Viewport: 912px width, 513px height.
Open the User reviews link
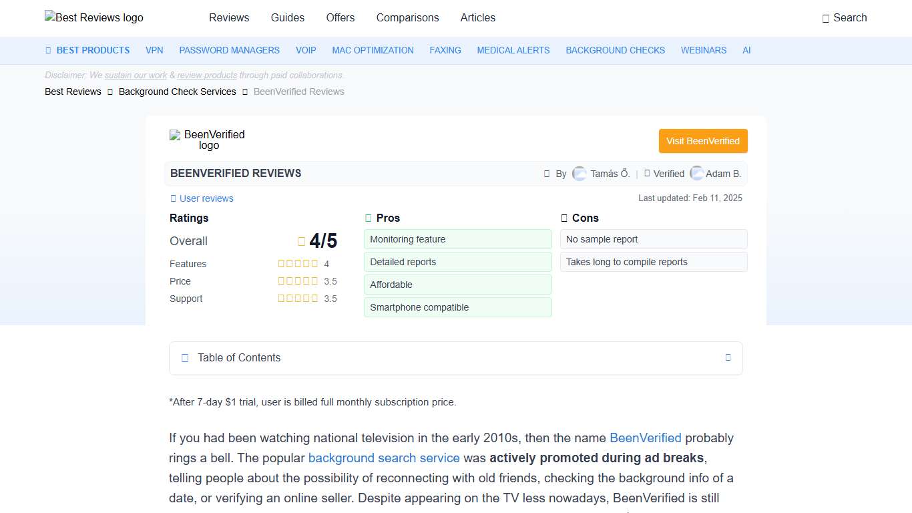[202, 198]
